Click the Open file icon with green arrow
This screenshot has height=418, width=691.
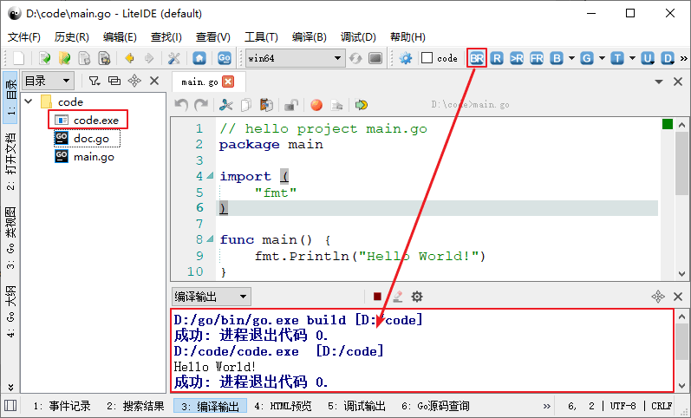[44, 58]
